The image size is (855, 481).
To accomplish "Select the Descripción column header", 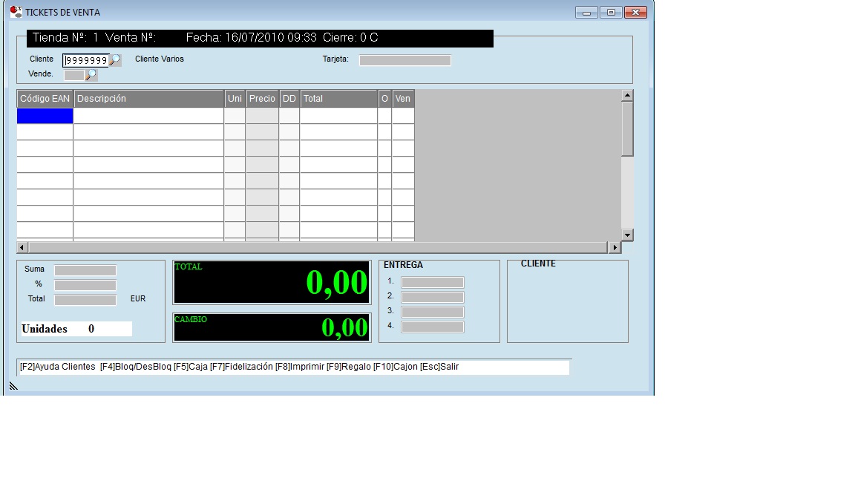I will [x=148, y=99].
